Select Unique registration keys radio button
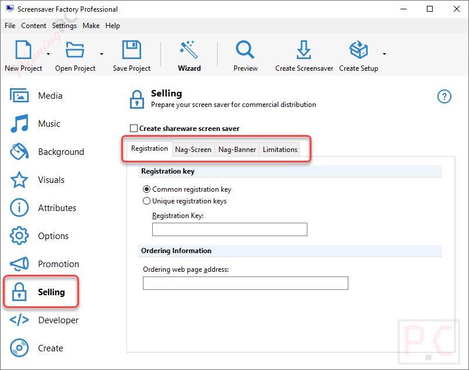The image size is (469, 370). tap(146, 201)
